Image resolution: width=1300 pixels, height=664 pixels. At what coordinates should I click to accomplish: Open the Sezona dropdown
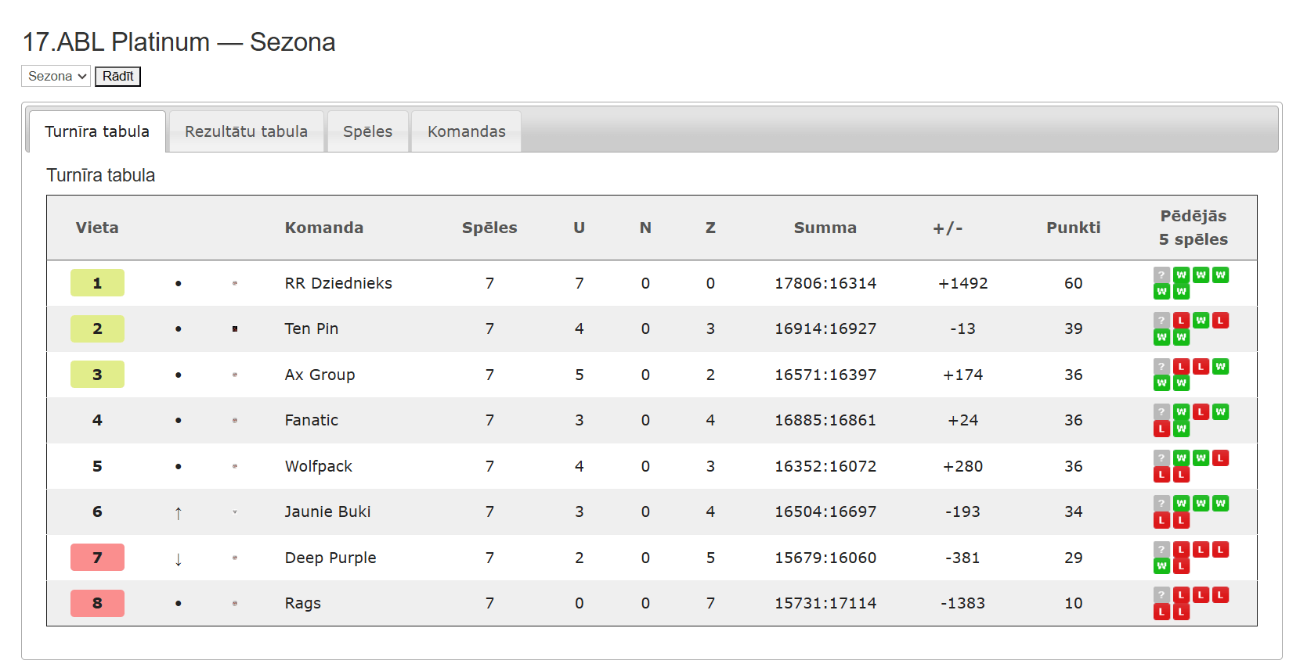point(56,76)
